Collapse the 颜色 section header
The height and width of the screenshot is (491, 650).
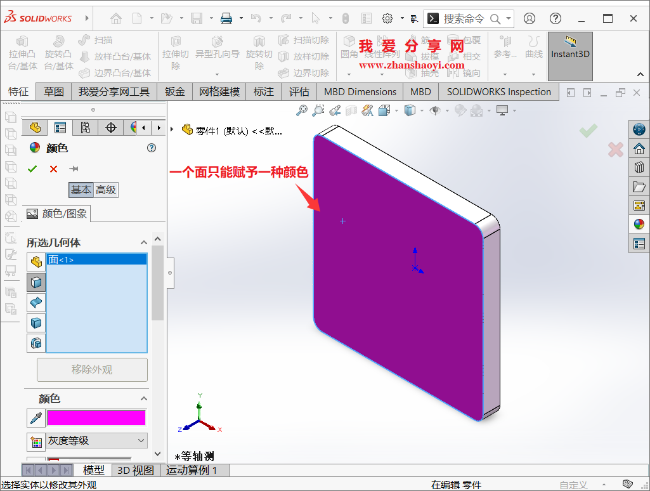point(143,398)
